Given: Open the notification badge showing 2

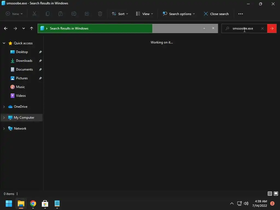Looking at the screenshot, I should tap(272, 203).
